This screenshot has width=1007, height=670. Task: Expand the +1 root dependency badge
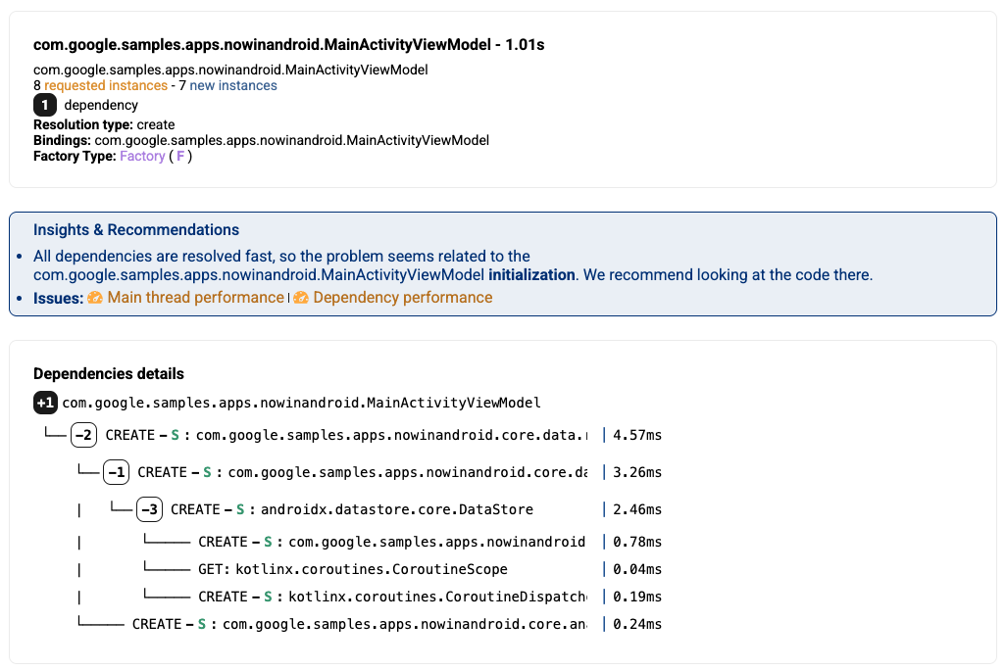tap(45, 403)
